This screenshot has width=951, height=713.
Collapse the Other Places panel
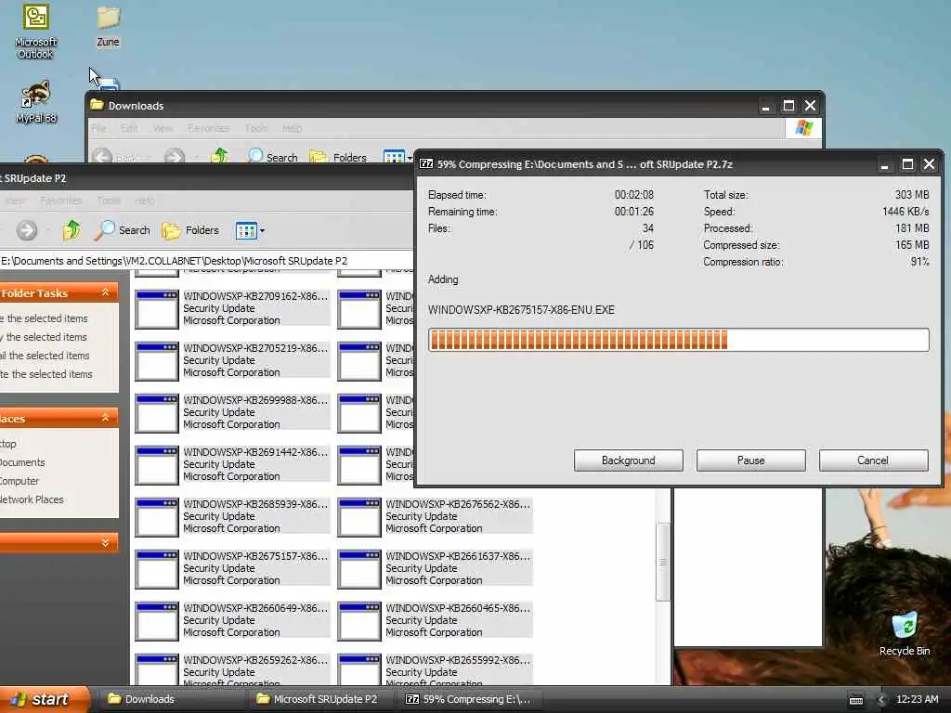coord(105,418)
